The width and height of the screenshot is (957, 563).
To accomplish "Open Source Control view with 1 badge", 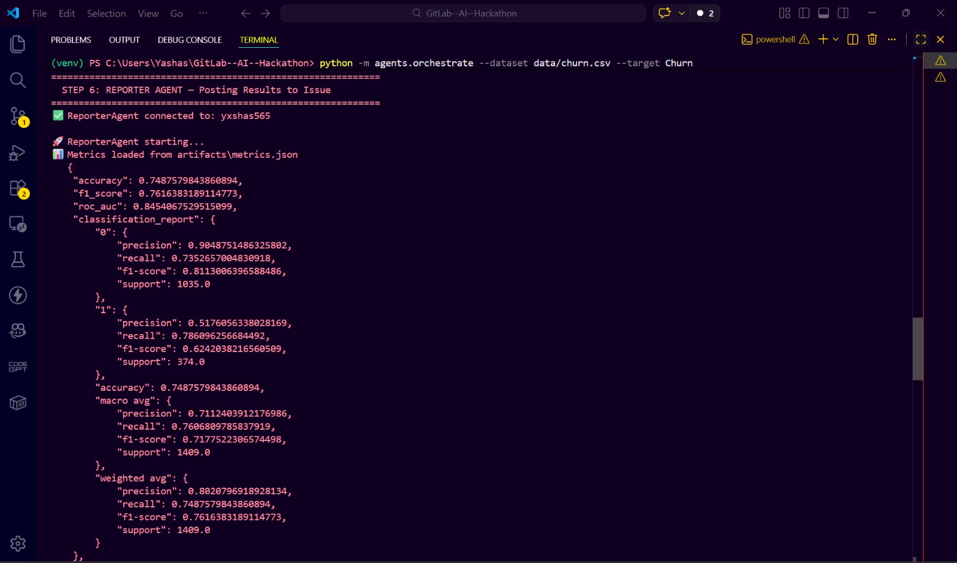I will point(18,117).
